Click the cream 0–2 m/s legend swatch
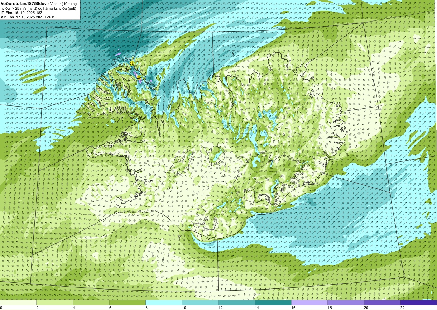Image resolution: width=437 pixels, height=310 pixels. [18, 302]
